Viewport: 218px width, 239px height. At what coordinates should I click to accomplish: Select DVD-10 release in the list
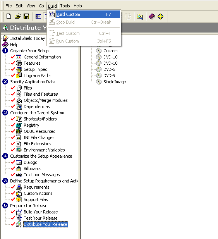(110, 57)
